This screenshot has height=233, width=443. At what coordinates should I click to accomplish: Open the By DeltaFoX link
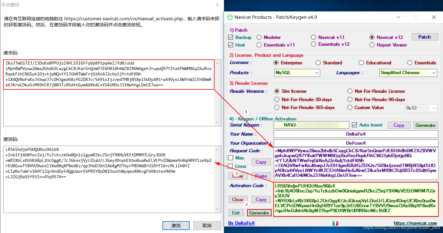[x=241, y=223]
